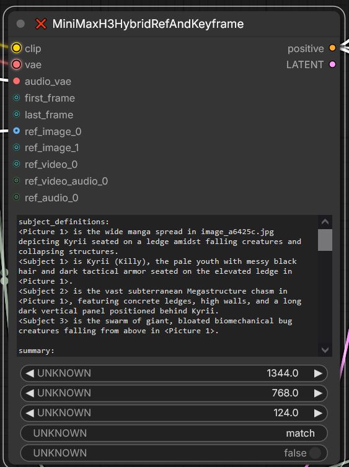Click the red X error icon in node title

[41, 24]
